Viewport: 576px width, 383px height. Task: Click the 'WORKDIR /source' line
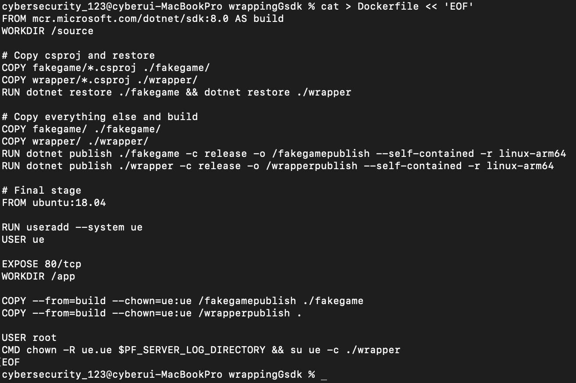pos(48,31)
